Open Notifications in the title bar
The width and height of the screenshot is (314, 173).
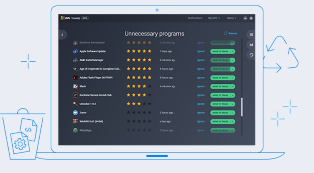click(195, 18)
